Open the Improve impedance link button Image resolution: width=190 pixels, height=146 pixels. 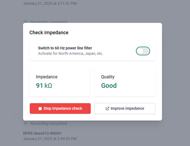click(x=125, y=108)
